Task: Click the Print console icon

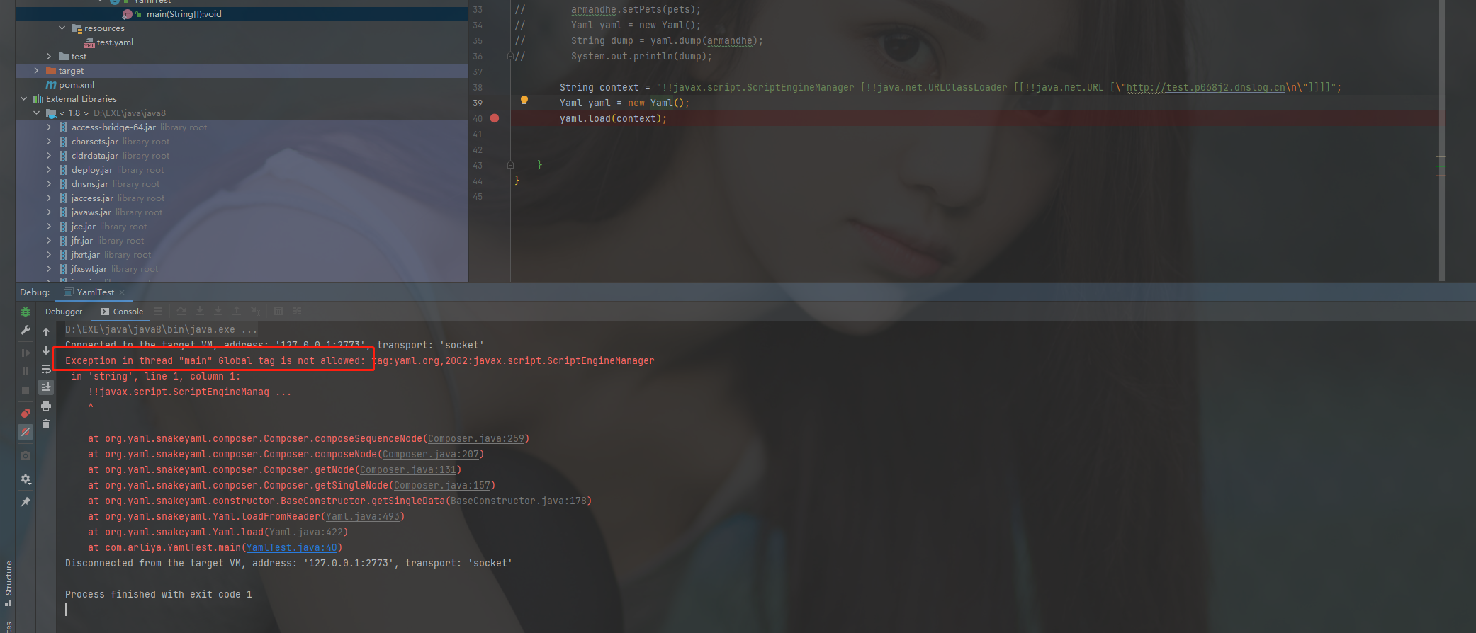Action: pos(46,406)
